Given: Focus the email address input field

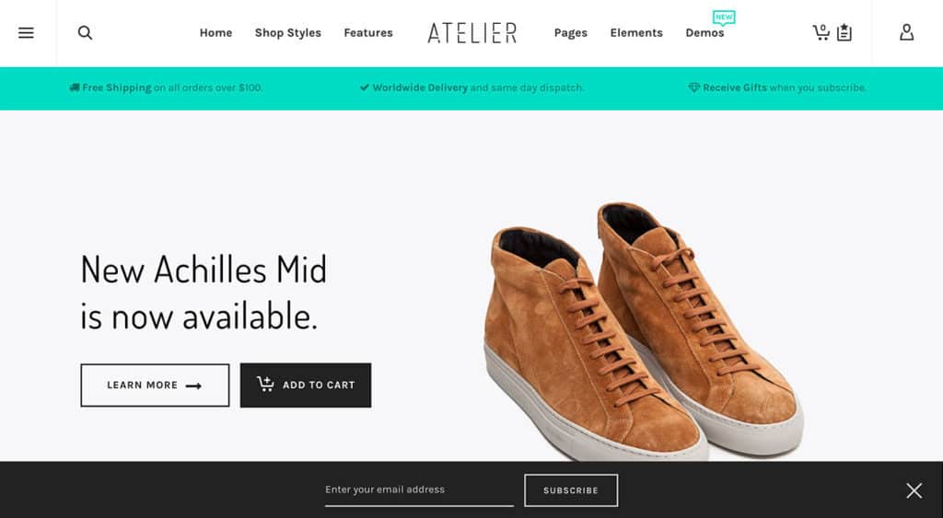Looking at the screenshot, I should click(x=419, y=489).
